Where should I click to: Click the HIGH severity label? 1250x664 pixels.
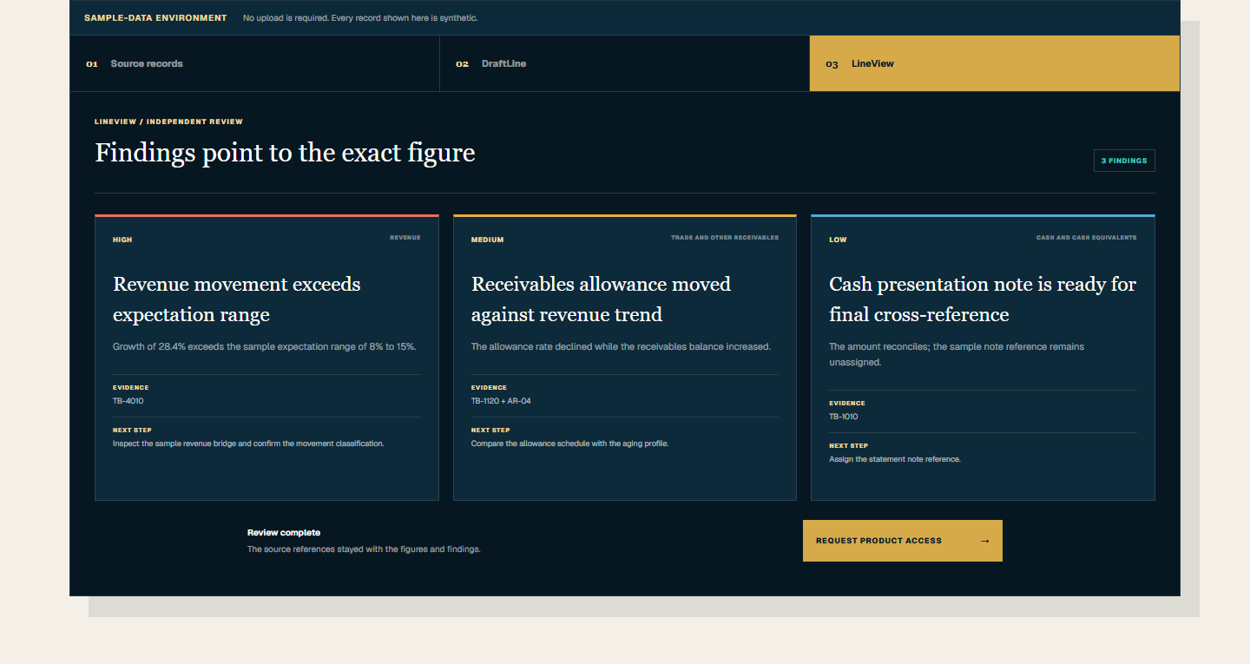(122, 240)
